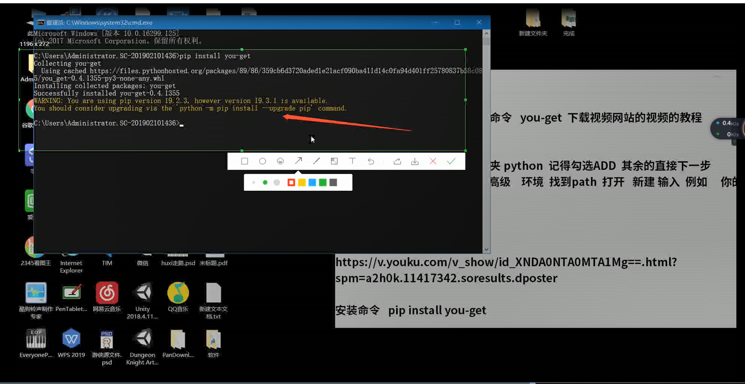The width and height of the screenshot is (745, 384).
Task: Click the document heading about you-get tutorial
Action: pos(596,118)
